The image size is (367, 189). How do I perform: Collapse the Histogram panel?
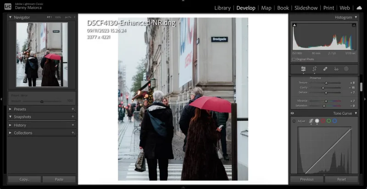pyautogui.click(x=356, y=17)
